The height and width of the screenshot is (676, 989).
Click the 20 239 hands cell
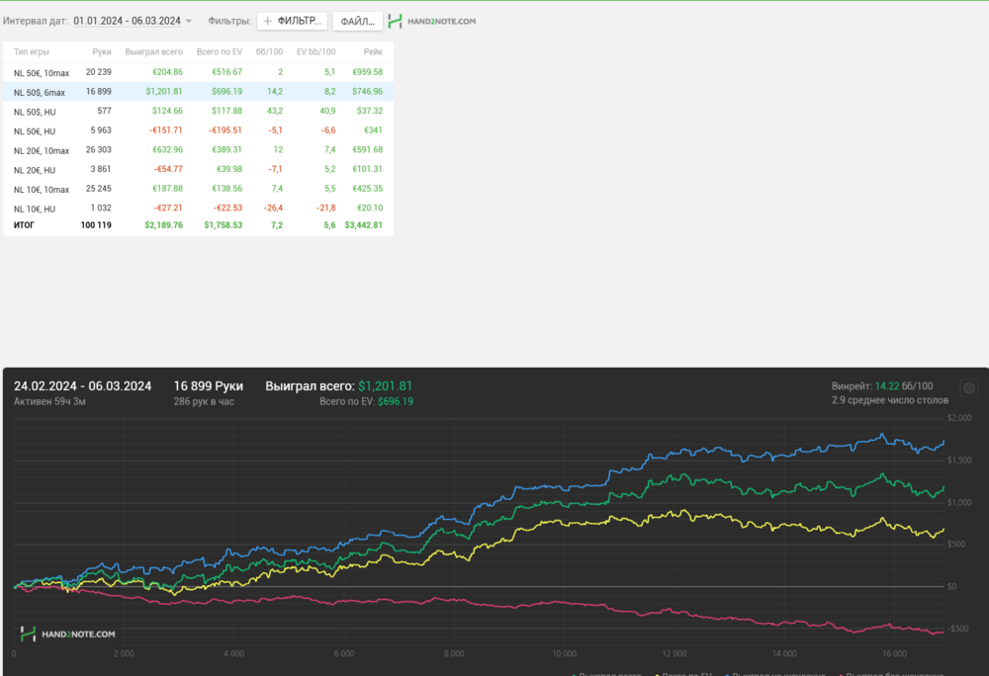98,72
